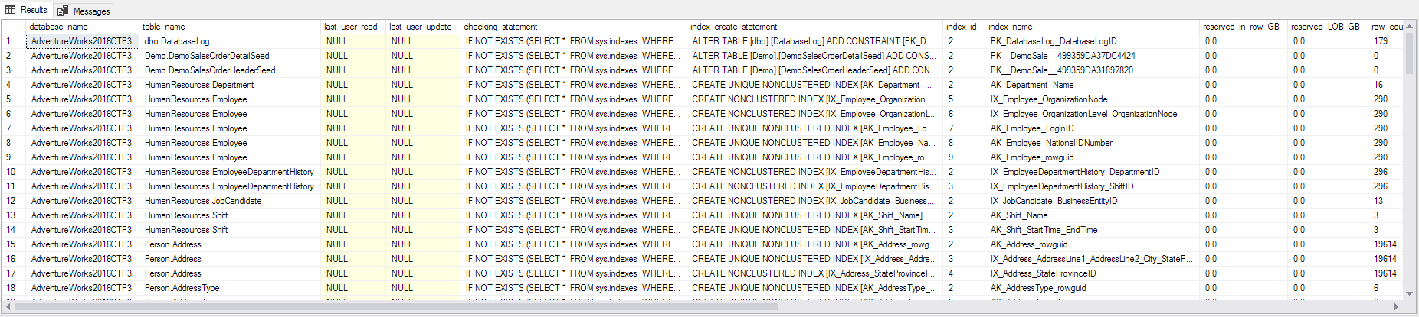1419x317 pixels.
Task: Click CREATE UNIQUE NONCLUSTERED INDEX [AK_Shift_Name] cell
Action: pos(815,215)
